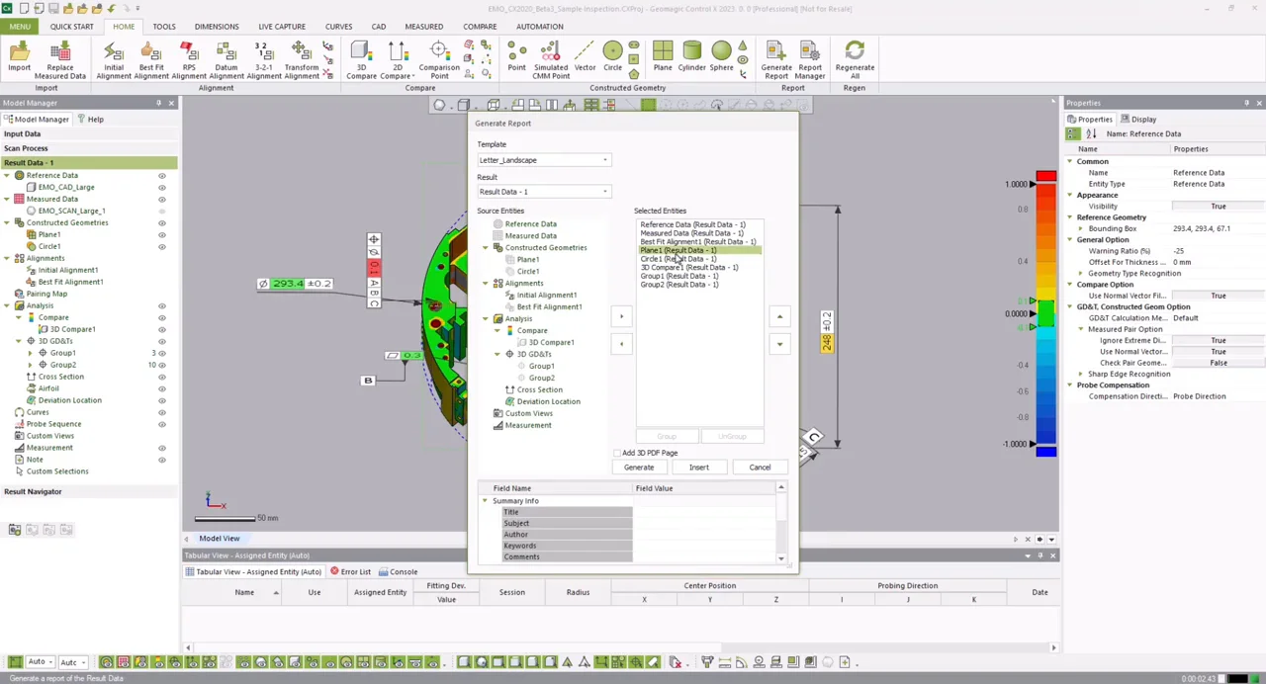
Task: Move selected entity down in list
Action: [779, 344]
